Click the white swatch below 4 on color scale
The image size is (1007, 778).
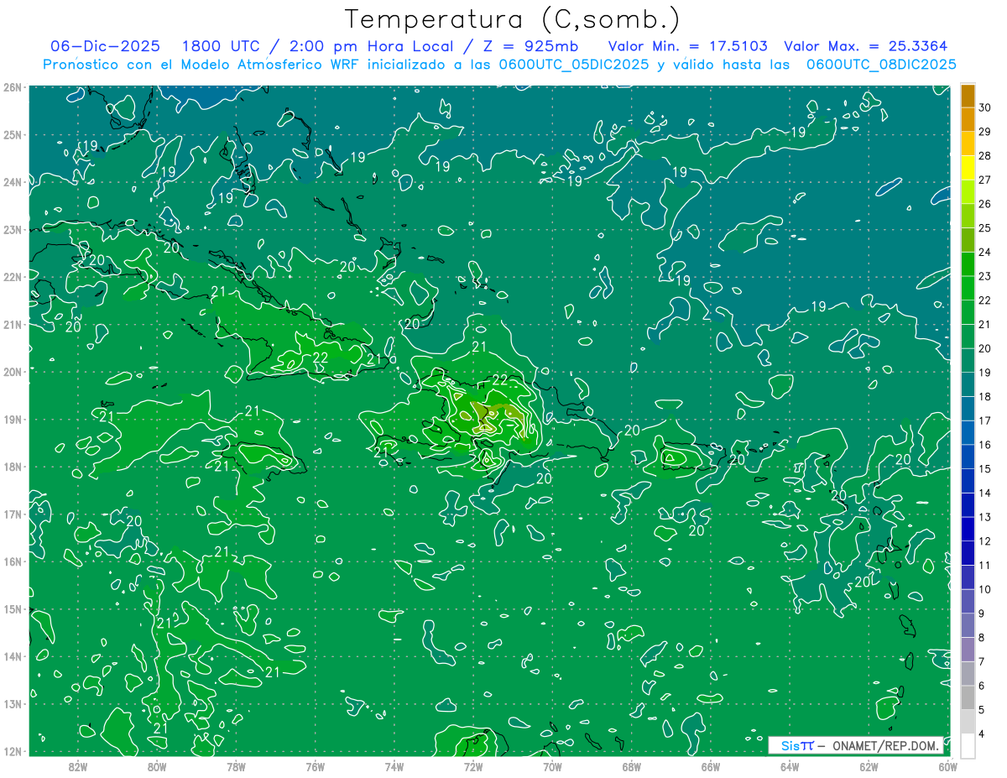click(968, 745)
